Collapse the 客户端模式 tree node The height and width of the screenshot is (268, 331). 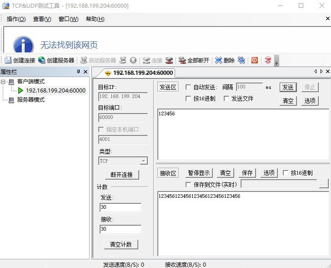(x=3, y=82)
